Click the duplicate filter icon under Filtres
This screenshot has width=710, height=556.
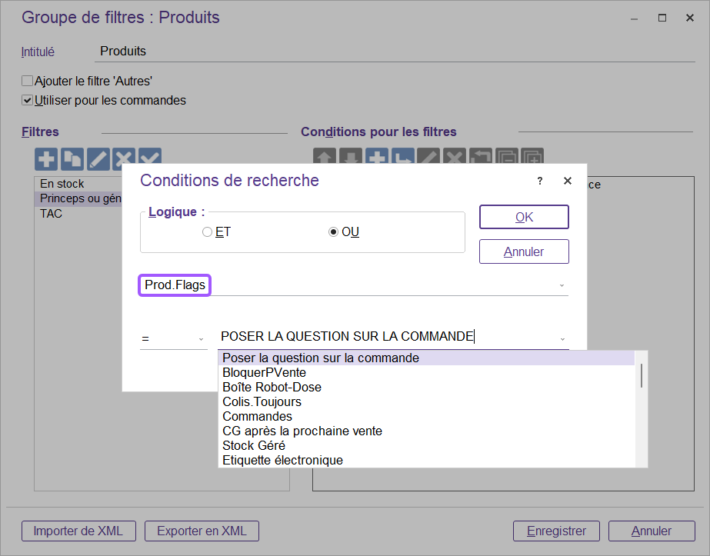(x=72, y=159)
